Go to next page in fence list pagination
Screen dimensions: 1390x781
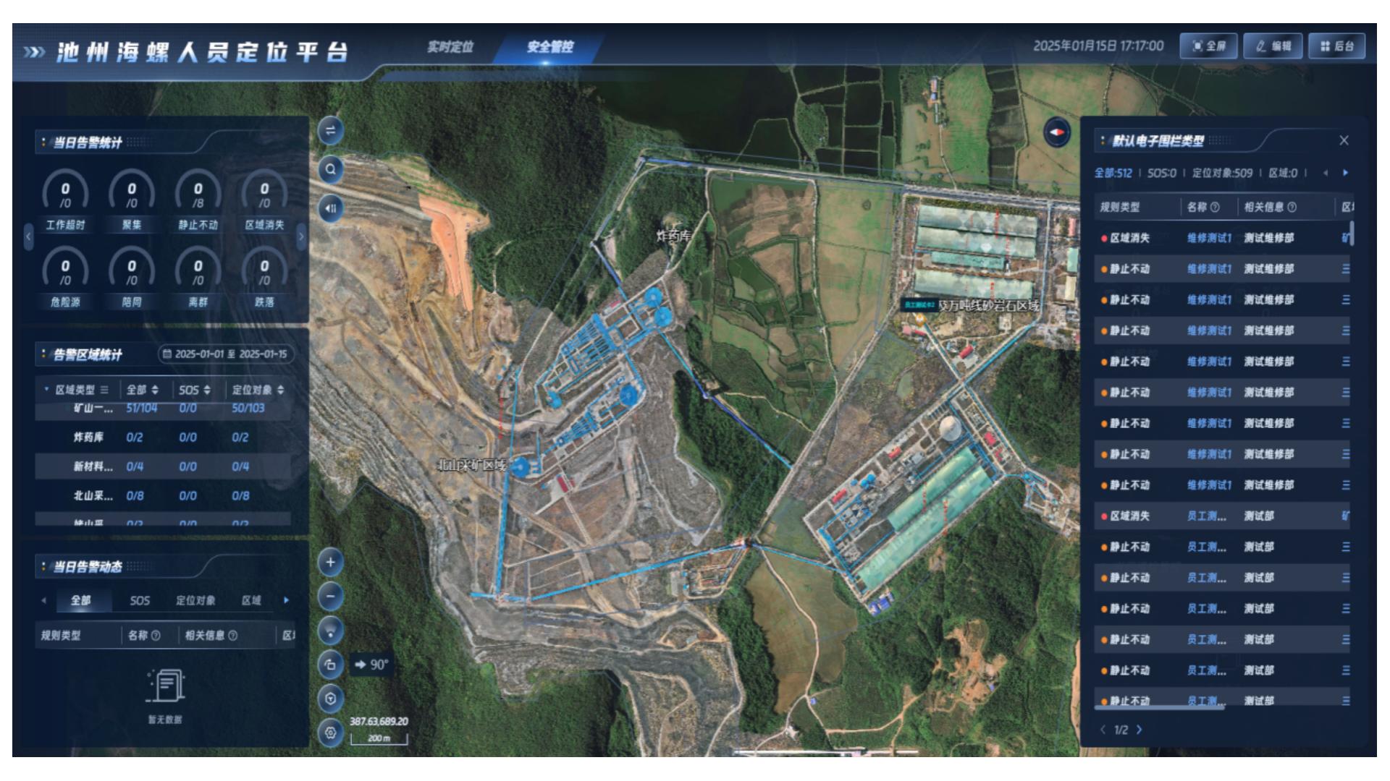(x=1140, y=730)
